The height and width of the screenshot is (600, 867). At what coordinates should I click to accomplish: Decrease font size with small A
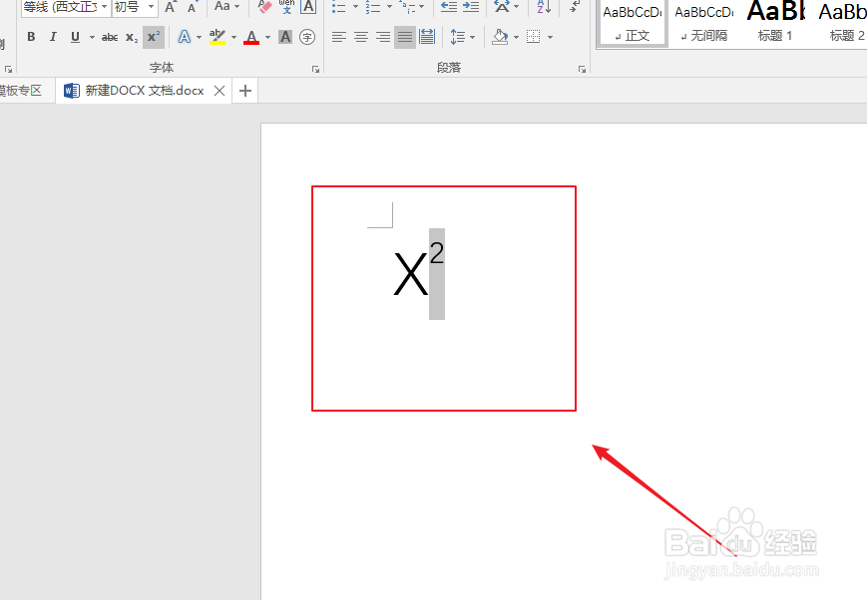192,7
